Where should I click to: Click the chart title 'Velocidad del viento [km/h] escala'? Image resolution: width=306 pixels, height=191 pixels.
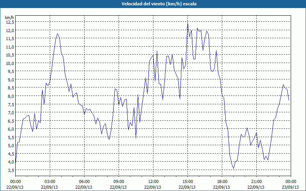159,4
